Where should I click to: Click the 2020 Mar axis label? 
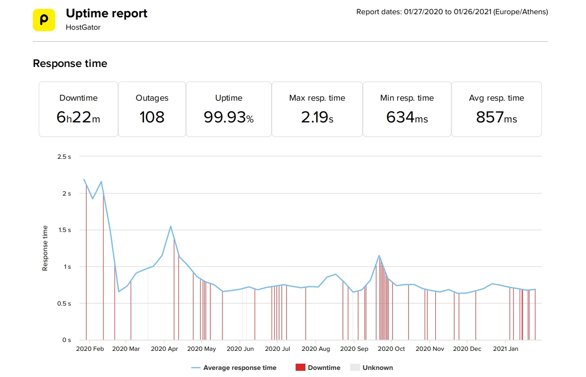pyautogui.click(x=126, y=349)
